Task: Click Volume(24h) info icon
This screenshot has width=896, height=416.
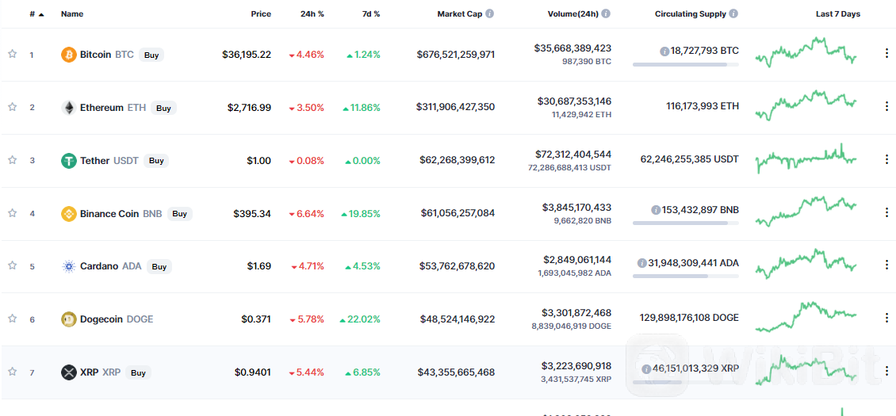Action: click(x=606, y=13)
